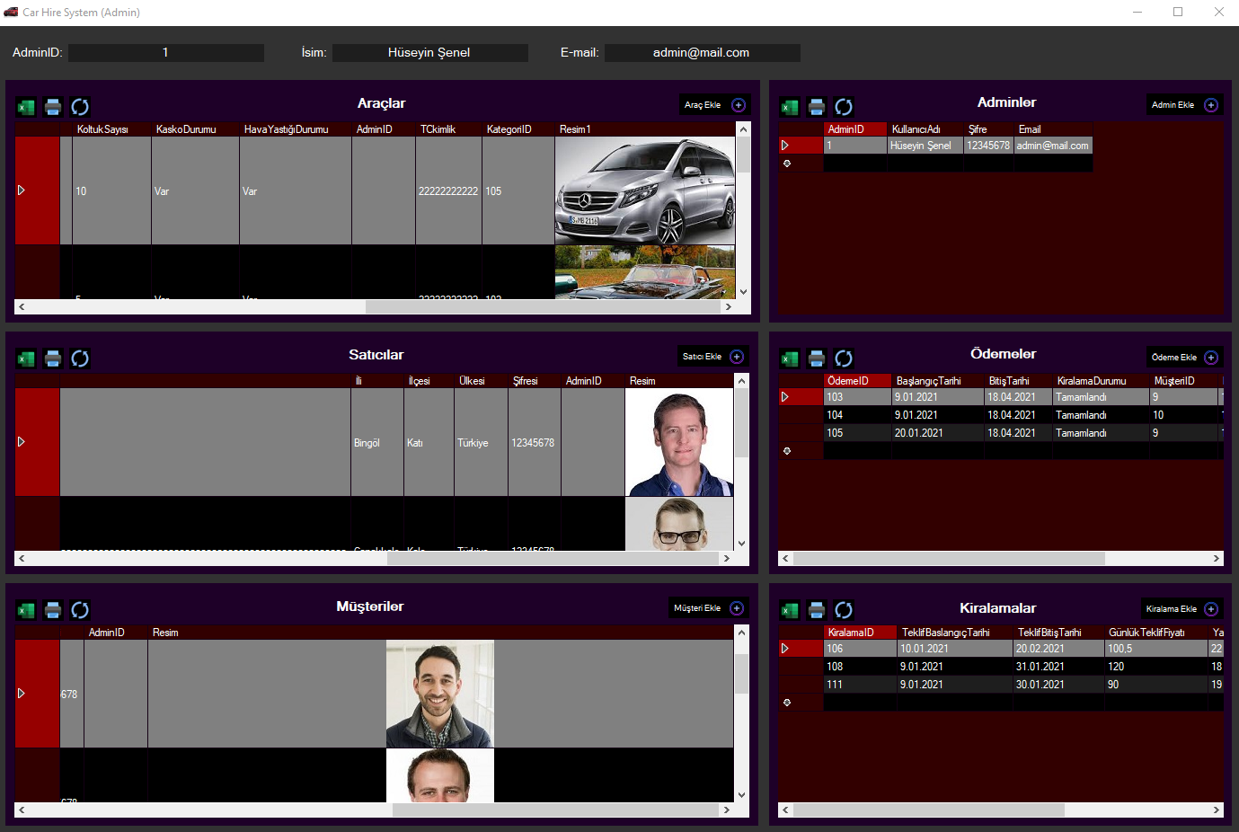Refresh the Kiralamalar table

(844, 610)
